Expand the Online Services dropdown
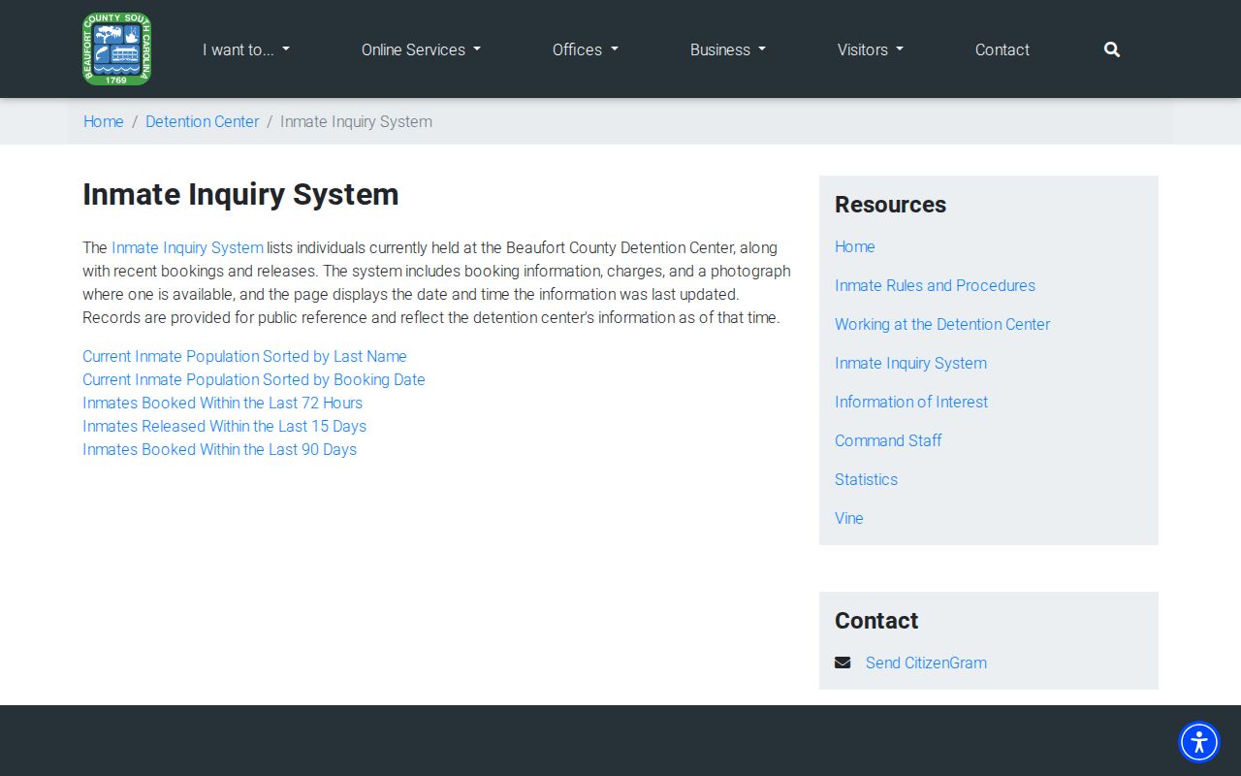Image resolution: width=1241 pixels, height=776 pixels. point(421,49)
